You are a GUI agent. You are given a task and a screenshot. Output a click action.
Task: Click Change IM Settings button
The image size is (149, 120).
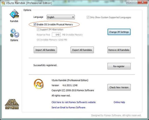pos(119,32)
